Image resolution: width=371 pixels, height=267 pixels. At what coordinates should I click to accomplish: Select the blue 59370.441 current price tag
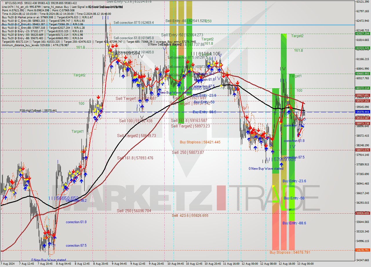[363, 112]
